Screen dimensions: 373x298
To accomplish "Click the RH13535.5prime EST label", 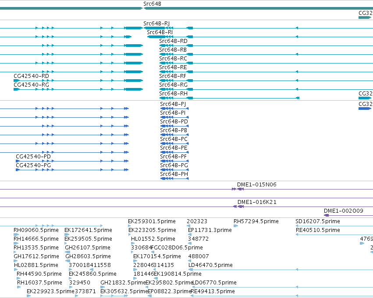I will point(36,248).
